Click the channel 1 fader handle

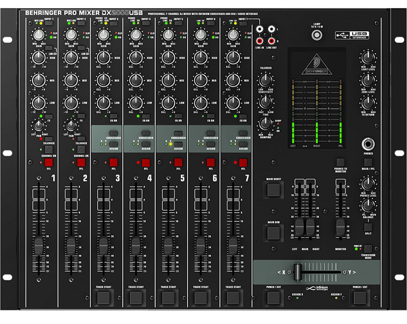39,245
